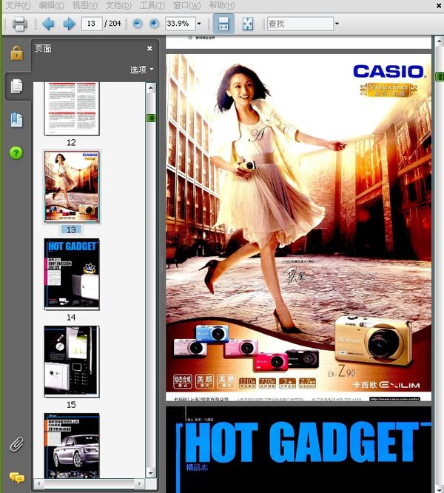Viewport: 444px width, 493px height.
Task: Select the page 13 Casio ad thumbnail
Action: [72, 187]
